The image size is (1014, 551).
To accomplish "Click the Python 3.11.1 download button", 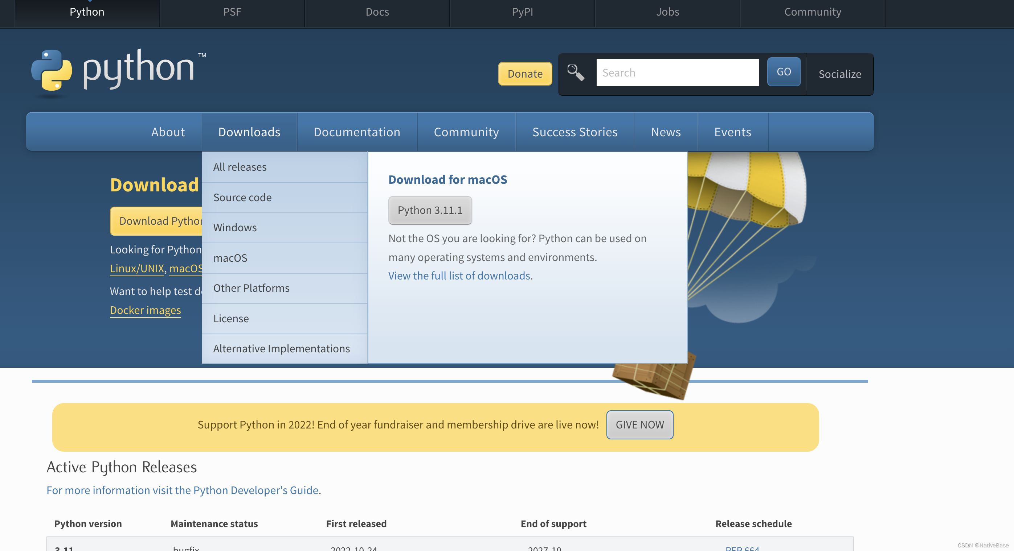I will tap(430, 210).
